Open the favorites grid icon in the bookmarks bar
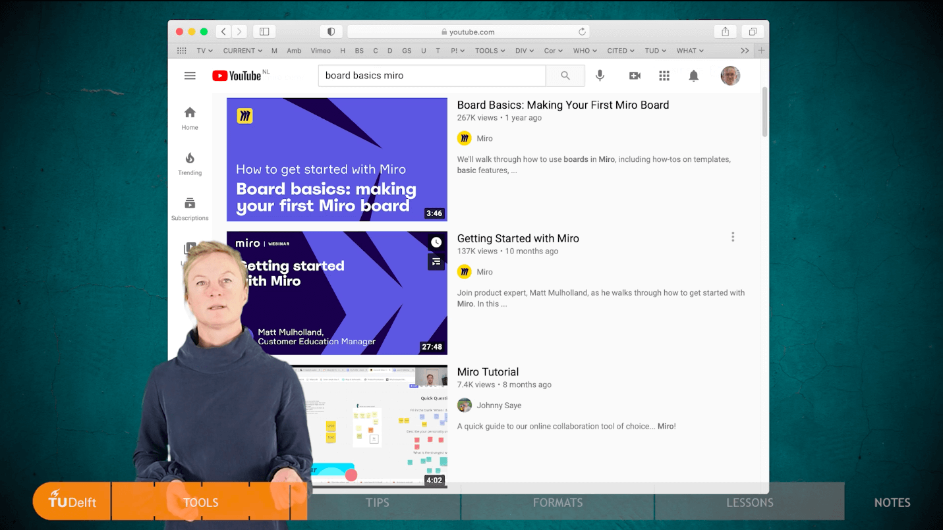 [x=182, y=51]
